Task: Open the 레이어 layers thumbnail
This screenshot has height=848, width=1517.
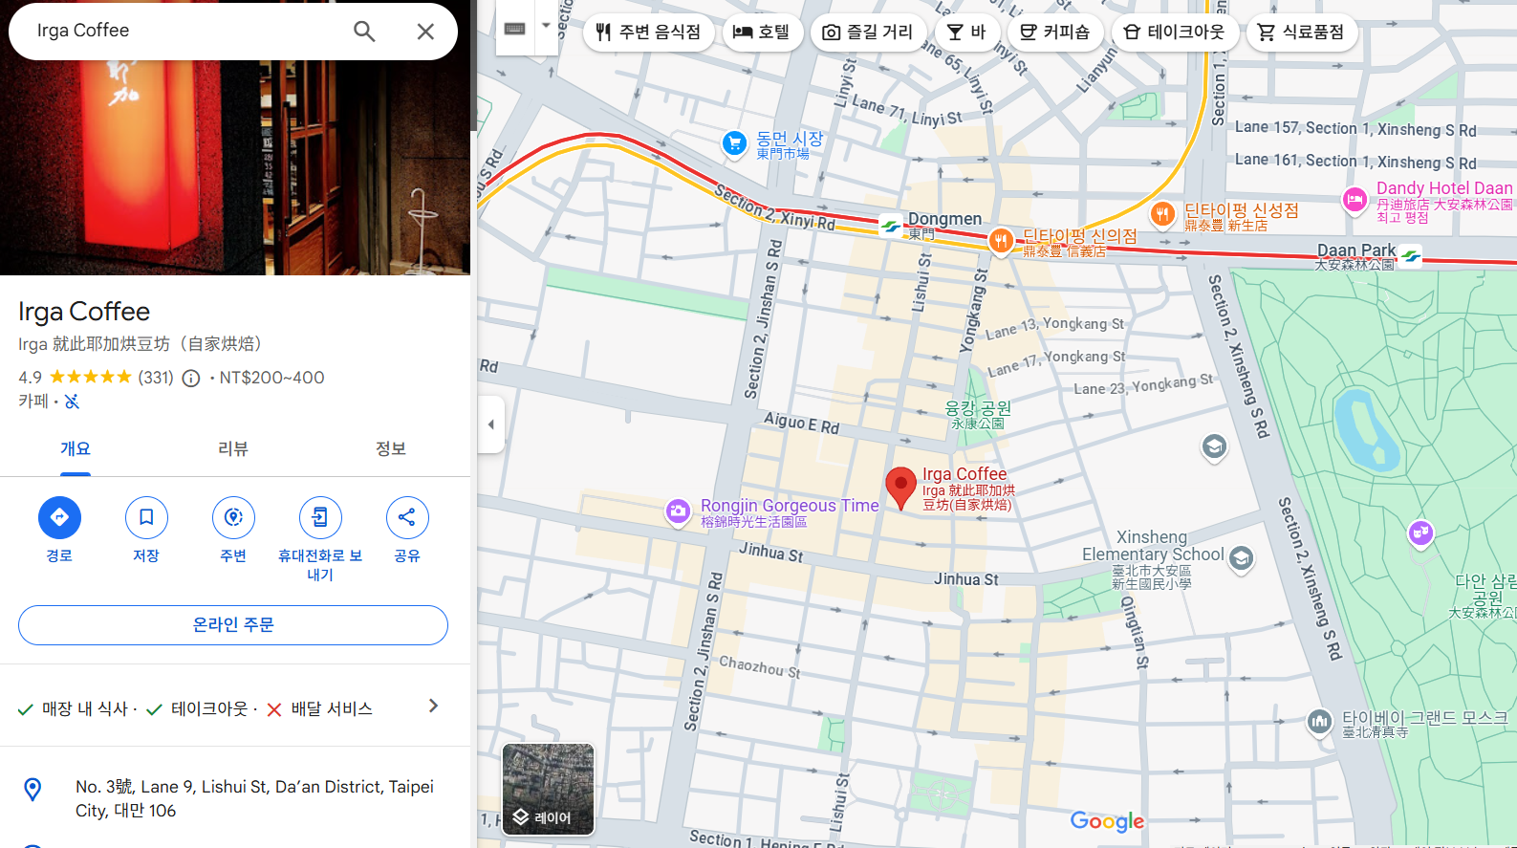Action: pos(549,790)
